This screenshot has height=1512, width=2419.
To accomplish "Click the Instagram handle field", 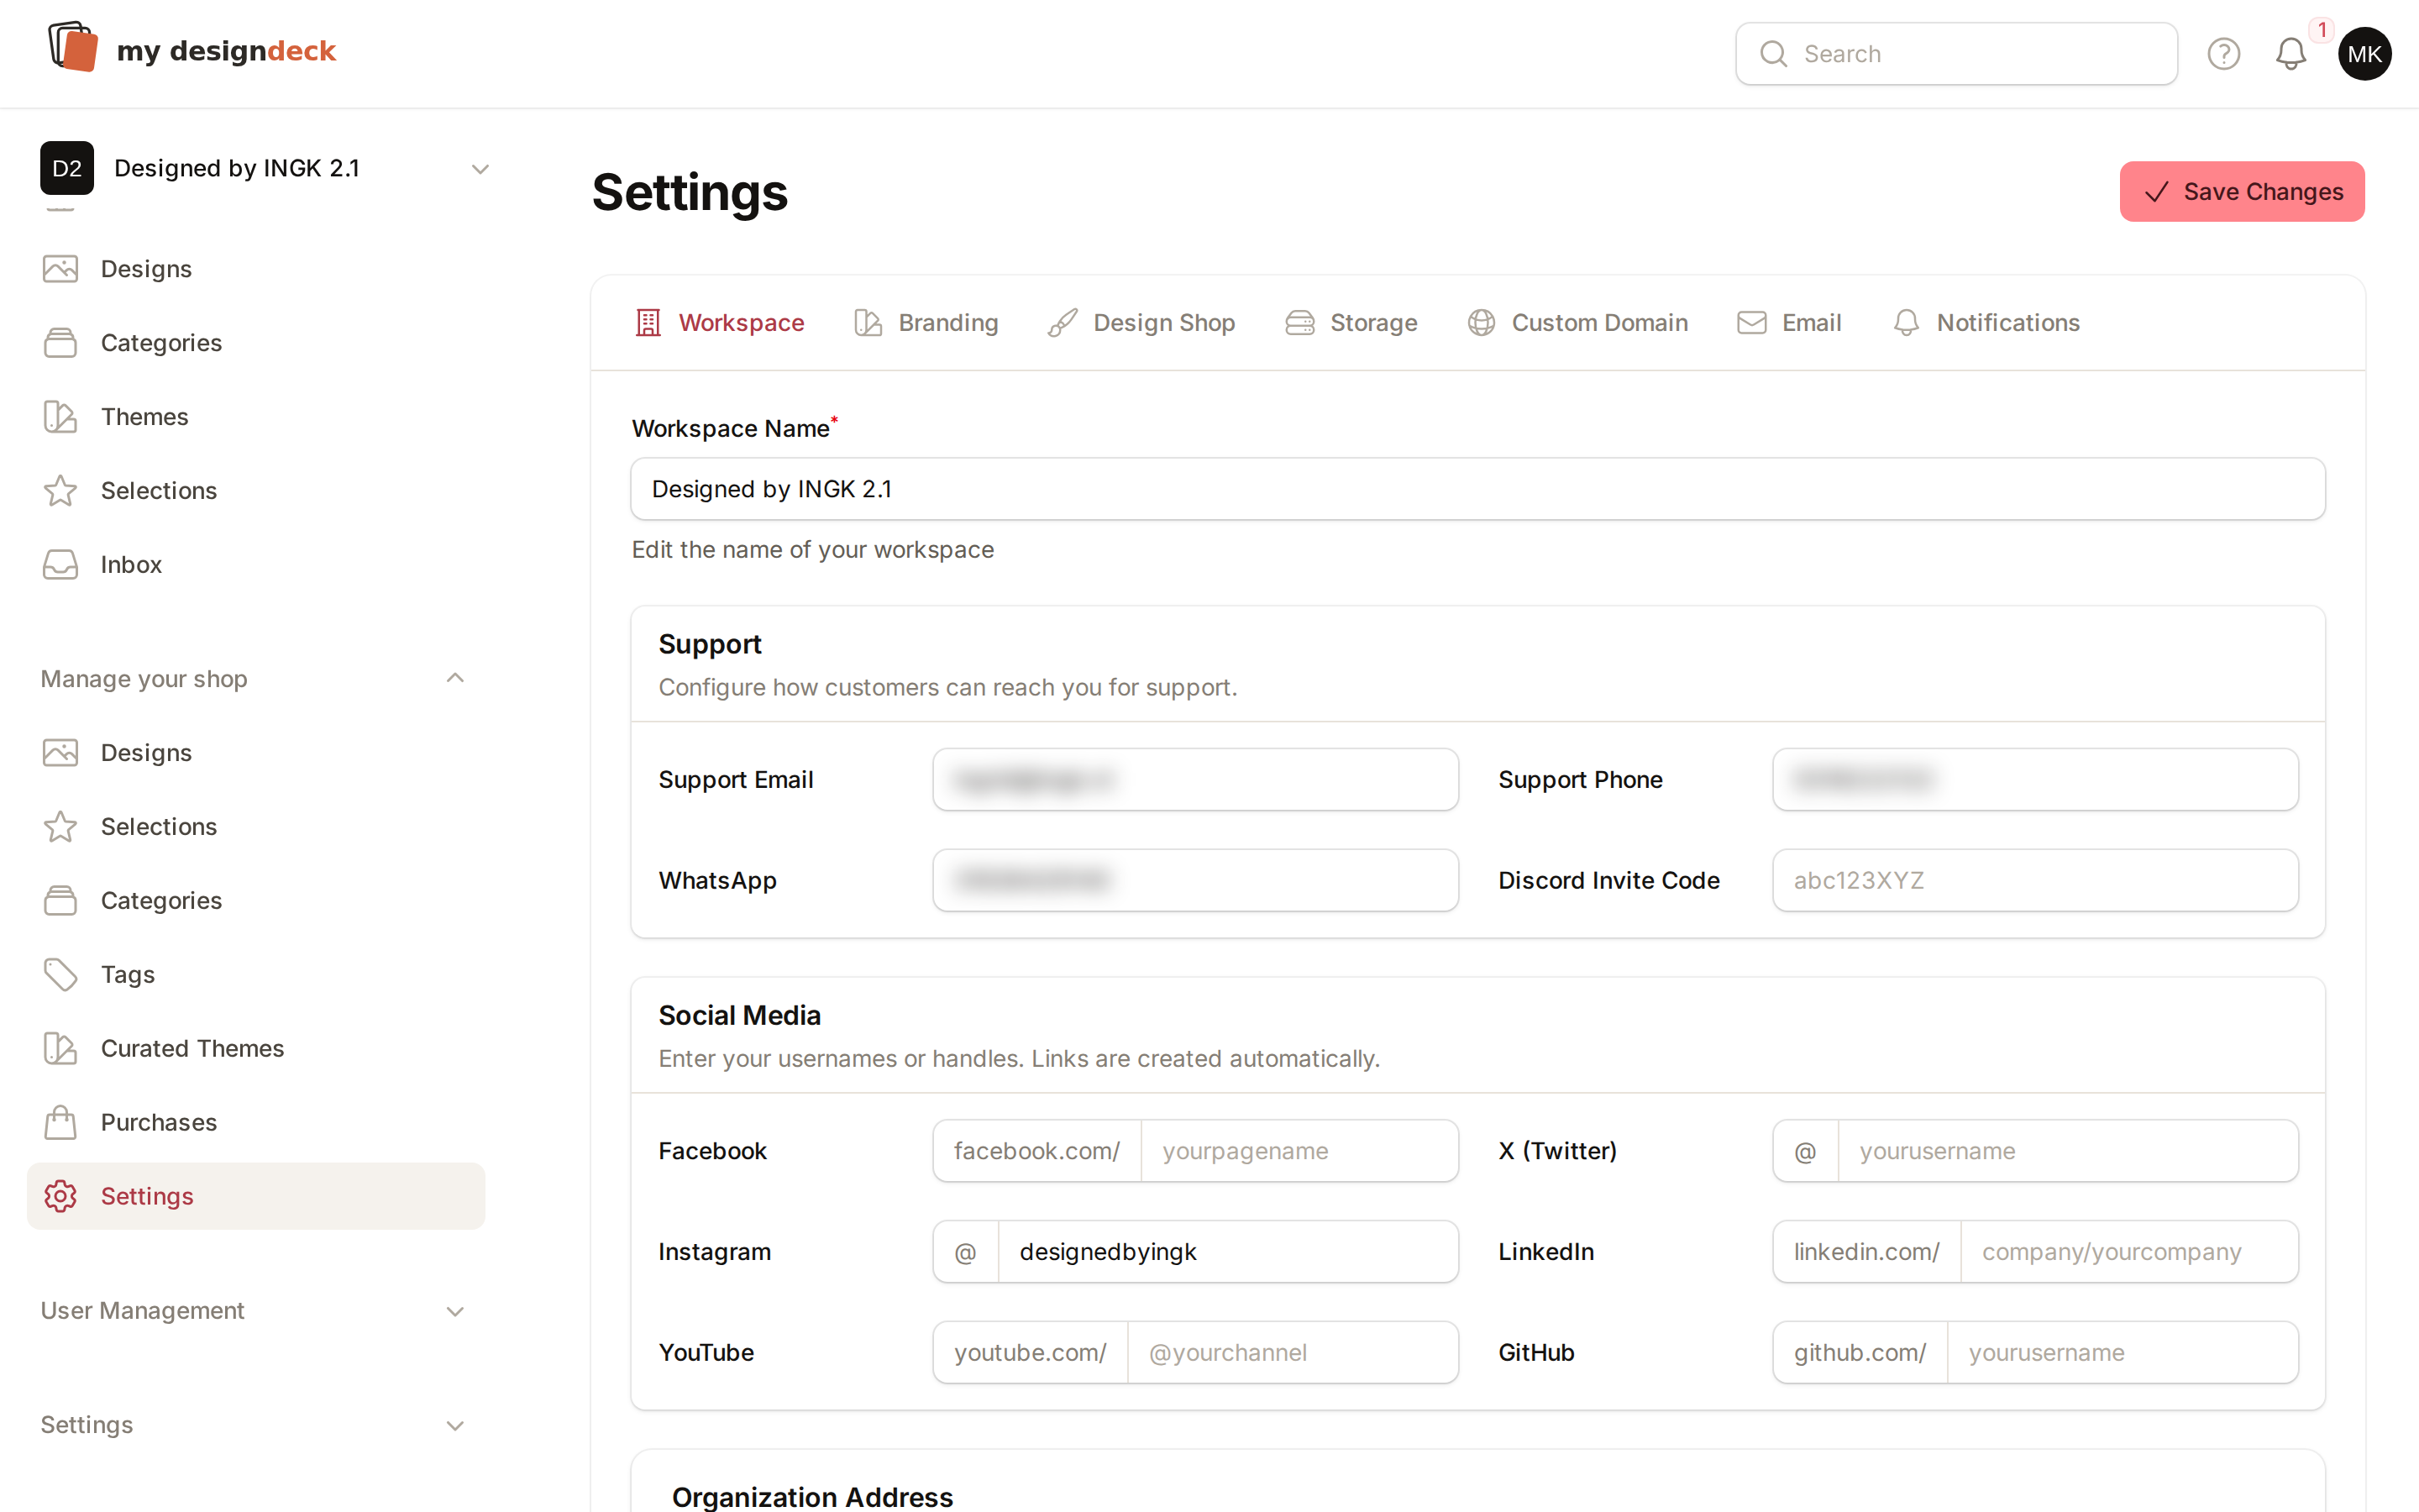I will click(x=1227, y=1252).
